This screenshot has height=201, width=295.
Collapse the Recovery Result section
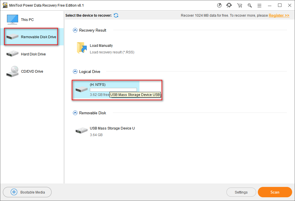[x=75, y=30]
